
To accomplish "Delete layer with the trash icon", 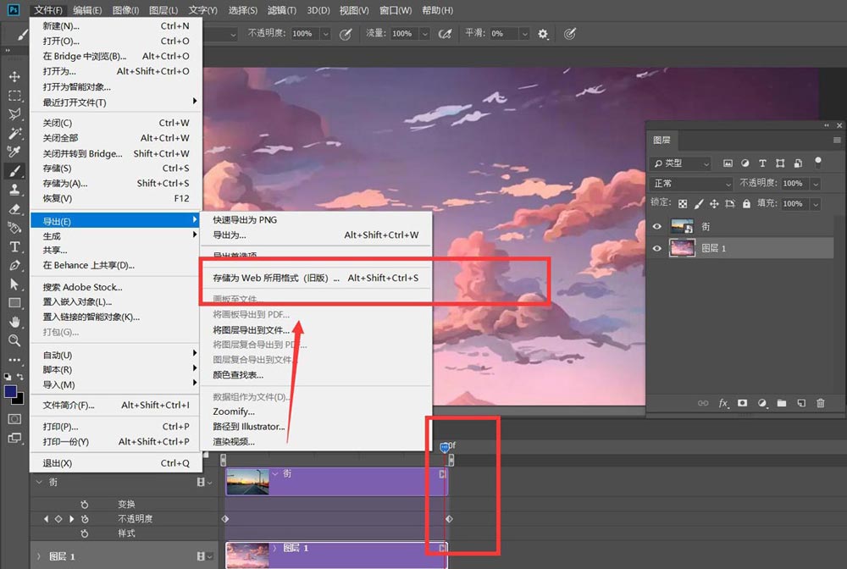I will (x=821, y=403).
